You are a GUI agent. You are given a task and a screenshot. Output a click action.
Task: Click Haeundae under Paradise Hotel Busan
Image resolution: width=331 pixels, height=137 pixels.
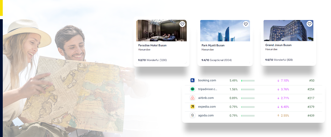[144, 50]
